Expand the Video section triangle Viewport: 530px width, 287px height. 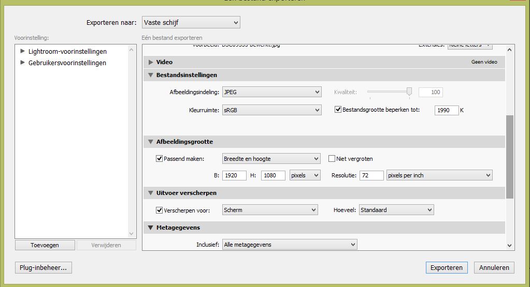[151, 62]
